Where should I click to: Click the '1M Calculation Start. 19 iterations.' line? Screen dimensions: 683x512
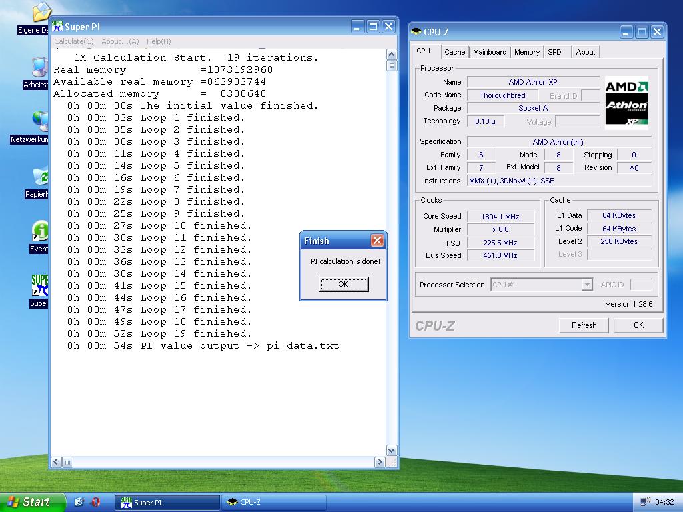click(x=196, y=58)
